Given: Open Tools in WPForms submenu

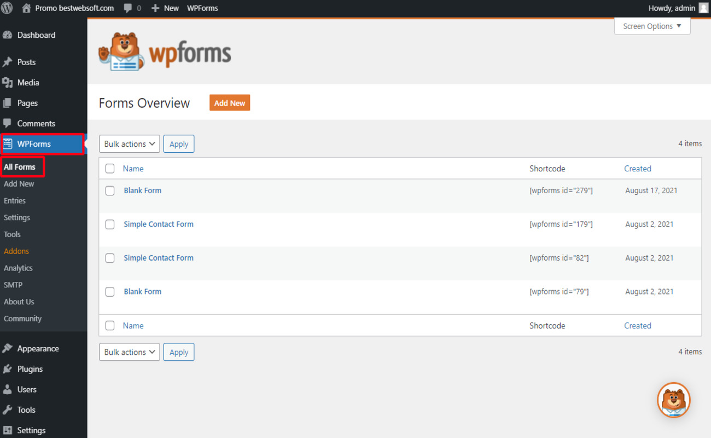Looking at the screenshot, I should [x=12, y=234].
